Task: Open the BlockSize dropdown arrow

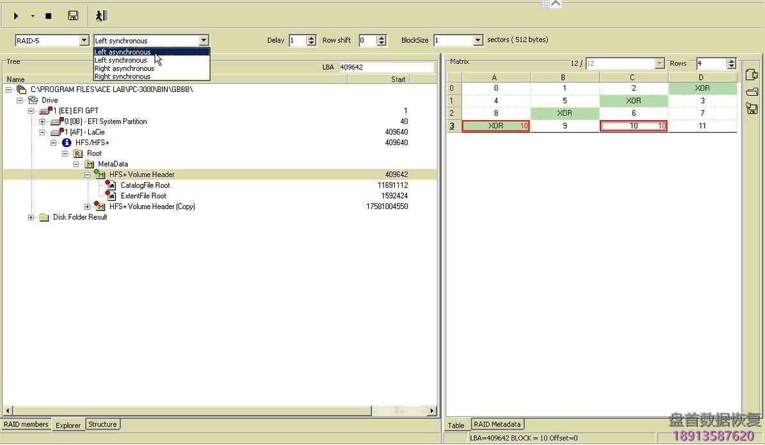Action: point(478,40)
